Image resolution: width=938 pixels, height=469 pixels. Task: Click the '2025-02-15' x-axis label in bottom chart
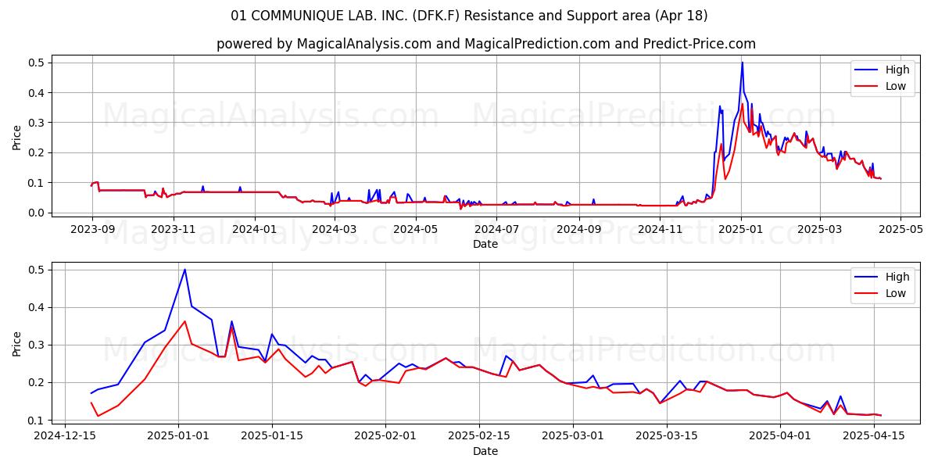pyautogui.click(x=480, y=436)
